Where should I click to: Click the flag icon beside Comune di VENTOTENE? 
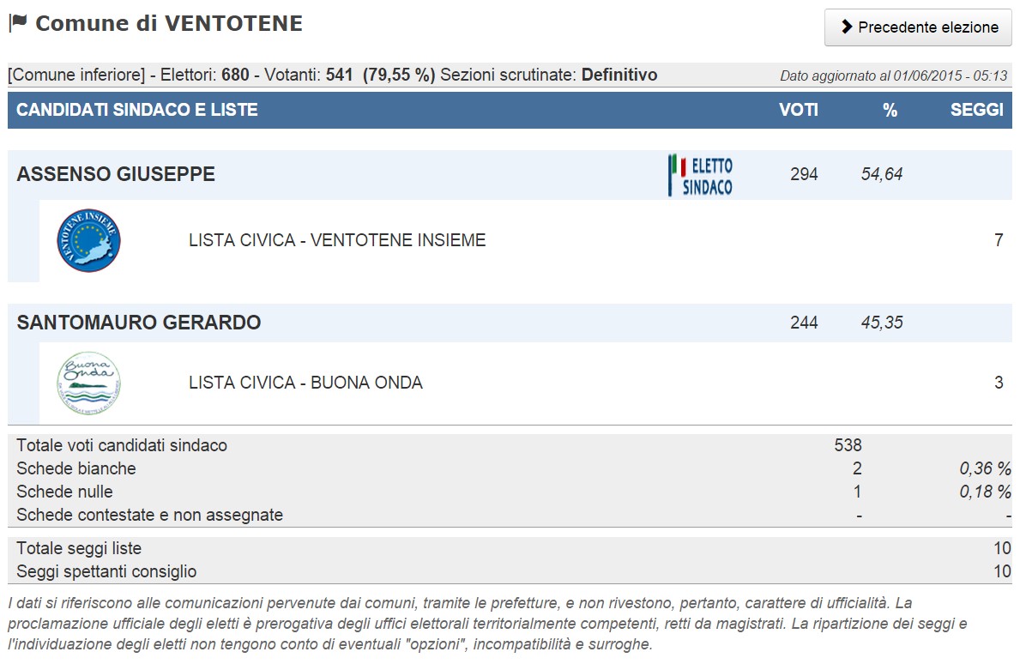click(18, 23)
